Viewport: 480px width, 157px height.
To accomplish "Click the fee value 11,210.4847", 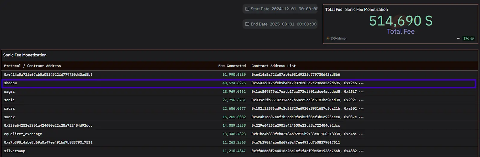I will [234, 151].
